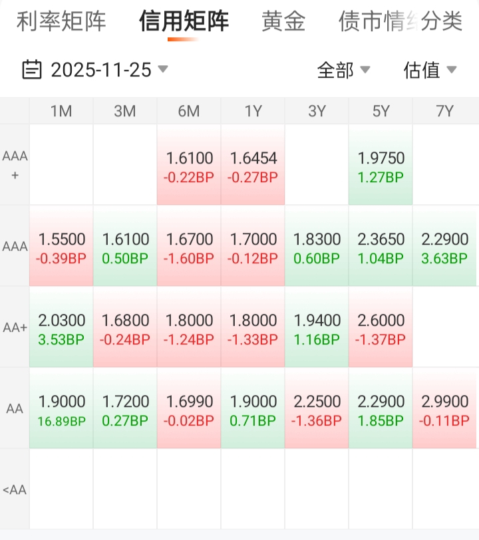Switch to the 利率矩阵 tab
This screenshot has width=479, height=540.
tap(61, 21)
